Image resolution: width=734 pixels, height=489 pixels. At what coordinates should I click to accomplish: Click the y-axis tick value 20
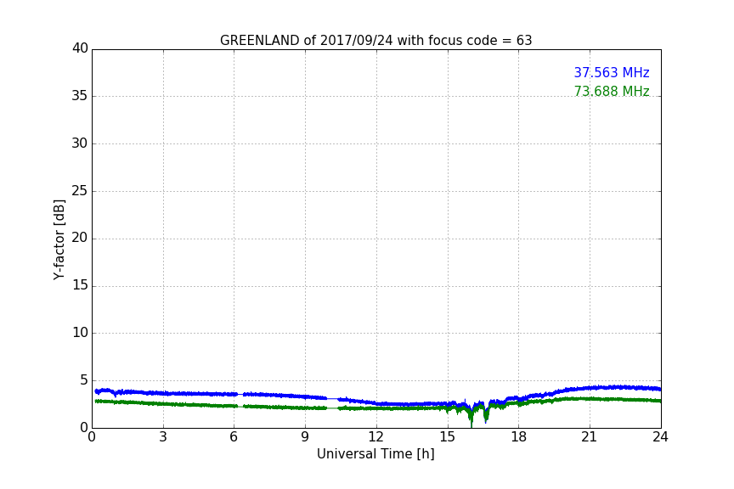80,238
